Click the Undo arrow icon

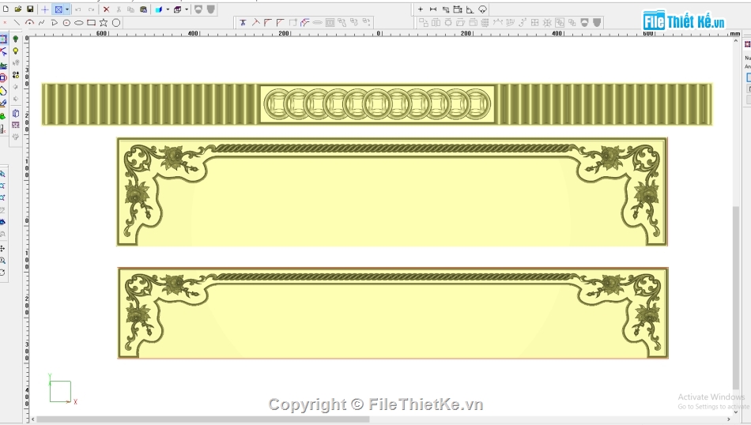[x=78, y=9]
